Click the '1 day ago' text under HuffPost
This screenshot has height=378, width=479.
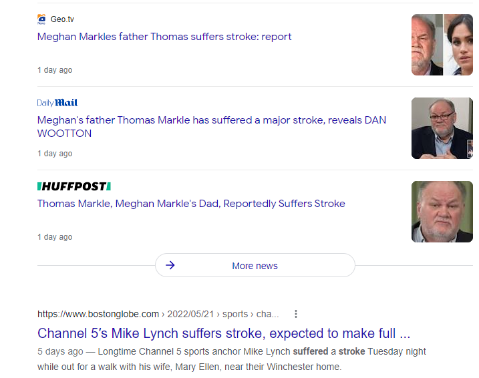(55, 237)
